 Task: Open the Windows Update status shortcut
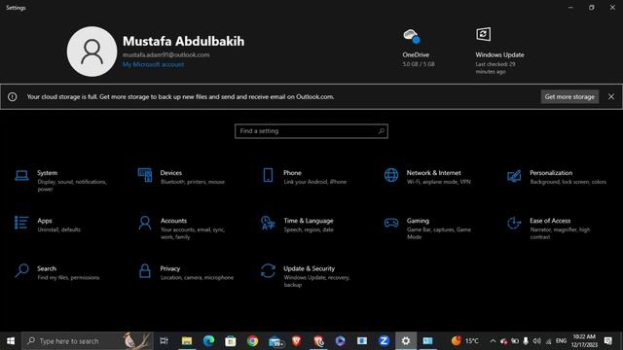[x=499, y=51]
